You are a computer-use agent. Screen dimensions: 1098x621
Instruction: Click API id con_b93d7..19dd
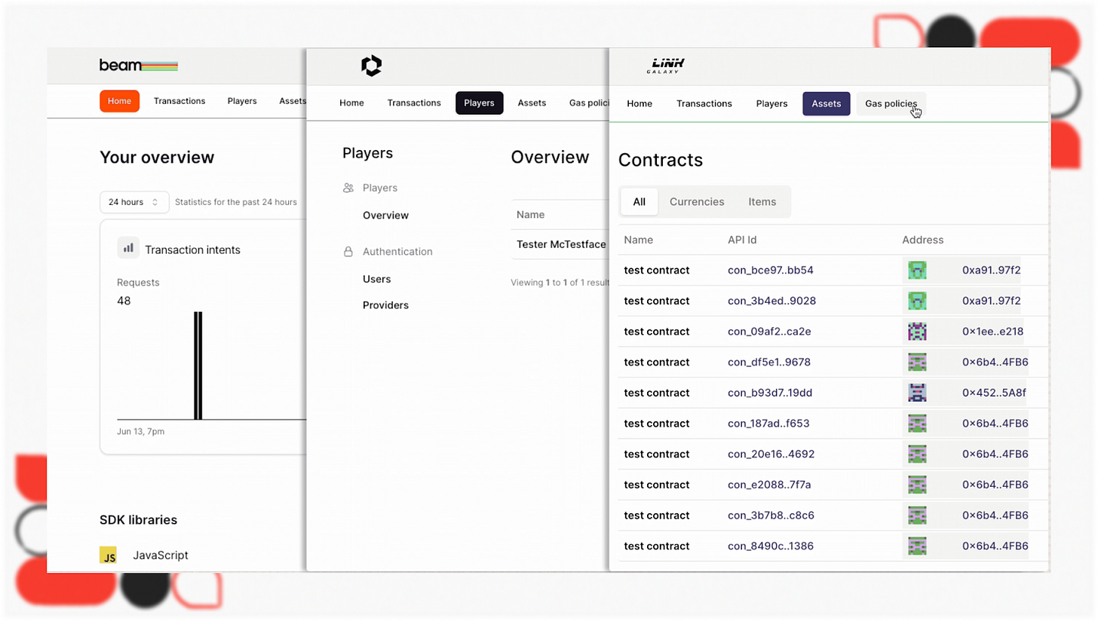point(770,393)
